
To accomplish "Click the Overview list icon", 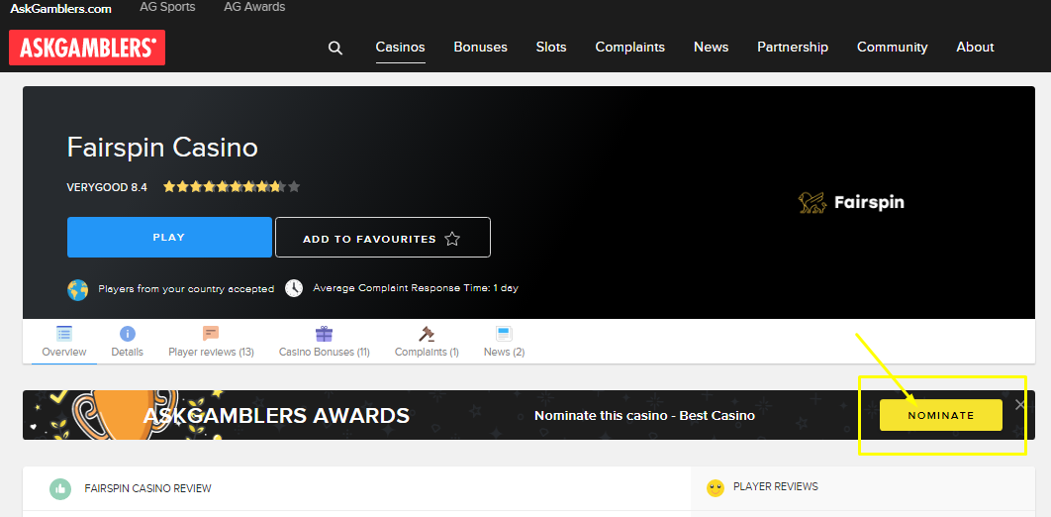I will [64, 333].
